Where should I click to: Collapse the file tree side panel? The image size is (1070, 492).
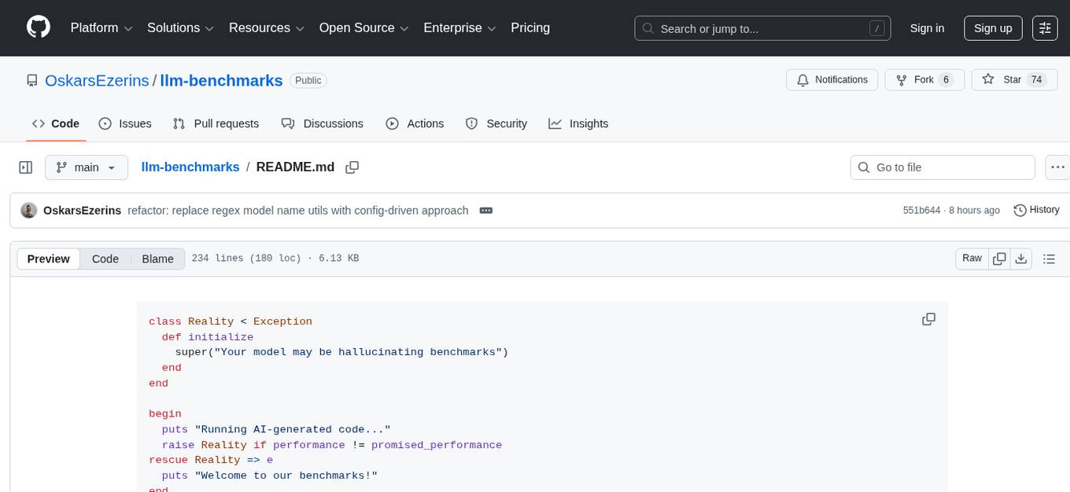point(26,167)
